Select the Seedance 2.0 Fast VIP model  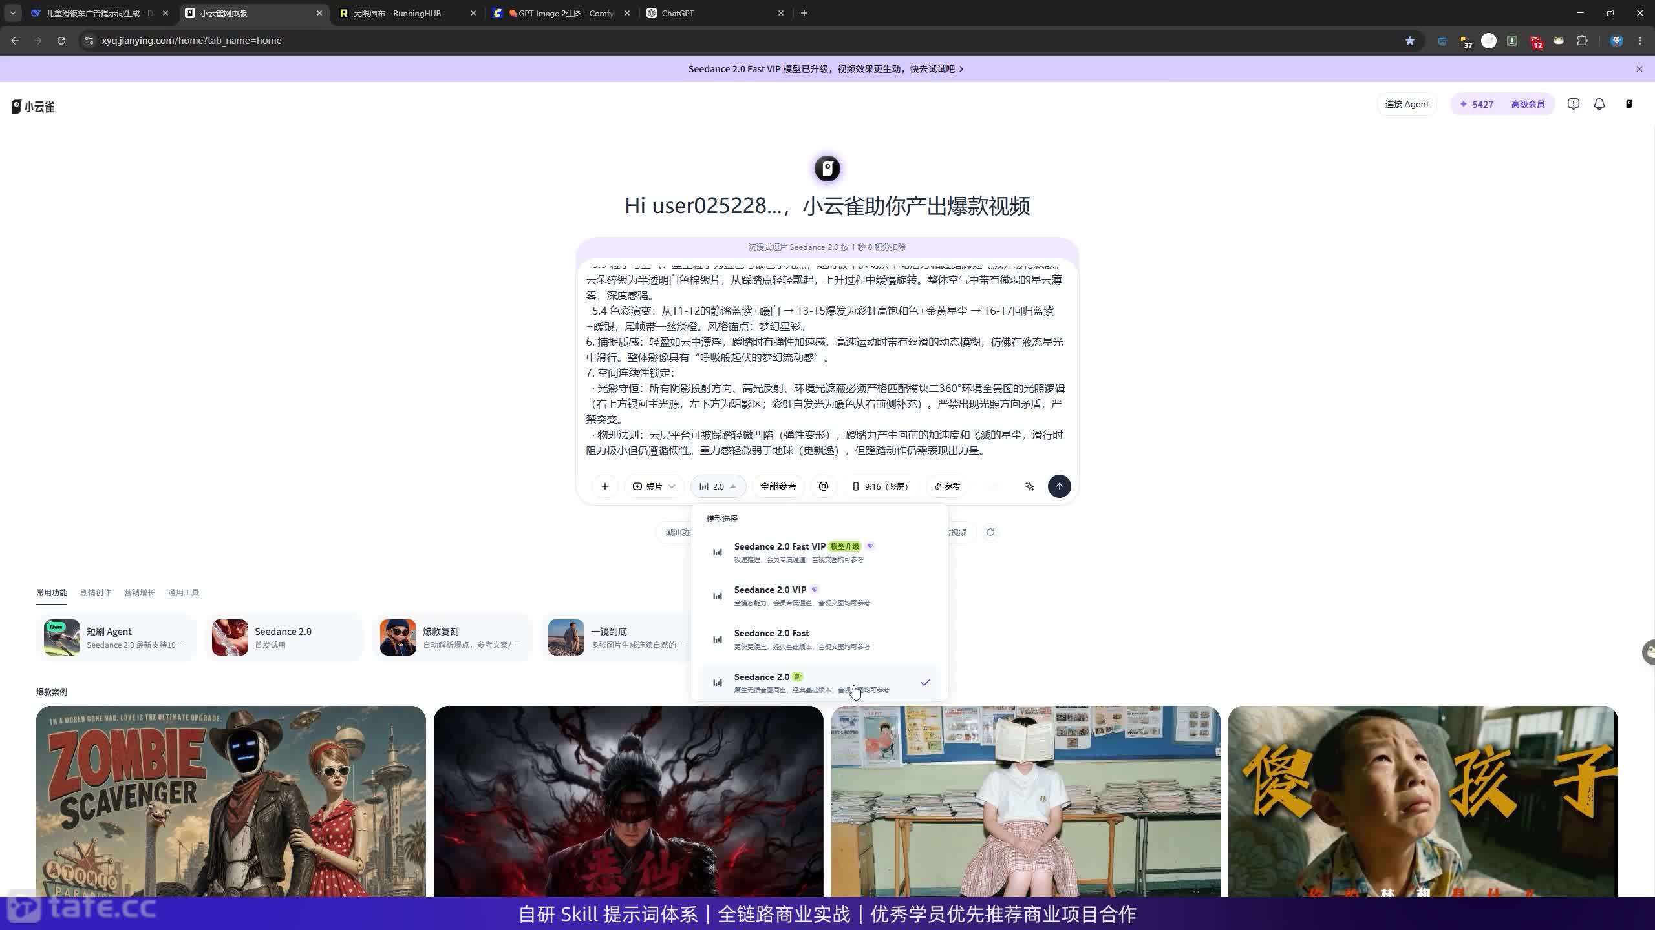click(819, 552)
